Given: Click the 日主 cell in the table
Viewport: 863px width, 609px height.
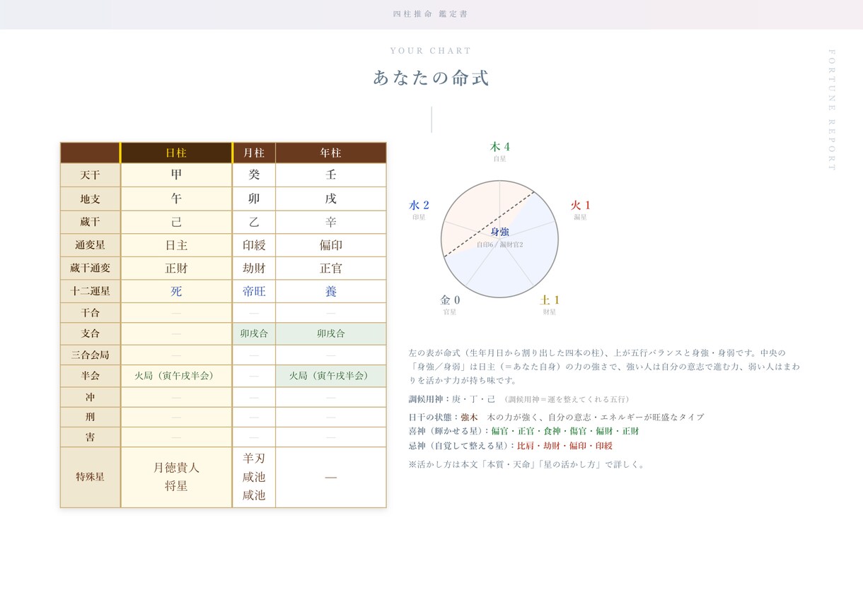Looking at the screenshot, I should coord(176,245).
